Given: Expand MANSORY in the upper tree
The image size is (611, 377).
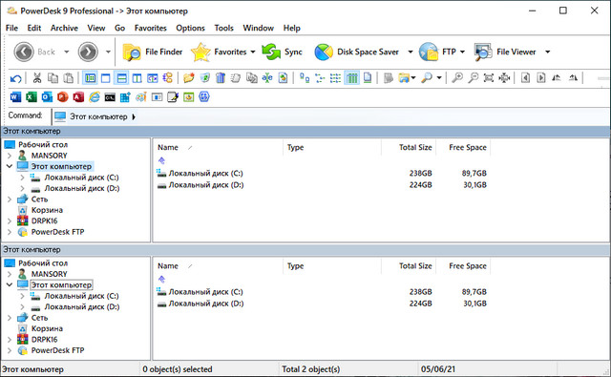Looking at the screenshot, I should (x=10, y=156).
